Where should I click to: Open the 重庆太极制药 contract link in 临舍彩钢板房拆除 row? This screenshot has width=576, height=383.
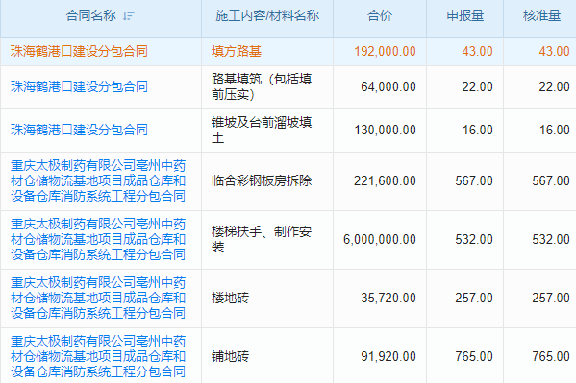pos(98,180)
